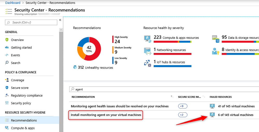
Task: Collapse the sidebar with double chevron
Action: tap(60, 20)
